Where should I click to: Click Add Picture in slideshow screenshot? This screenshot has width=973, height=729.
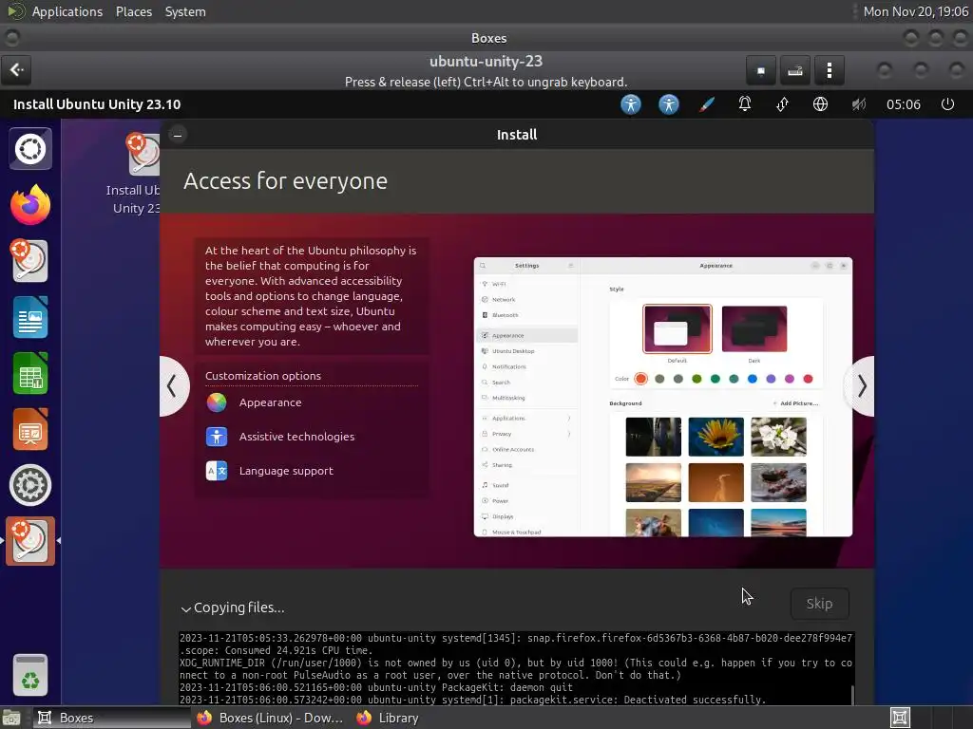795,403
